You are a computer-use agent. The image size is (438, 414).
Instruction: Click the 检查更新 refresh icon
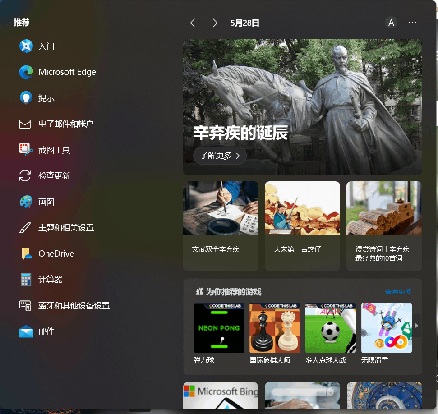click(x=25, y=176)
